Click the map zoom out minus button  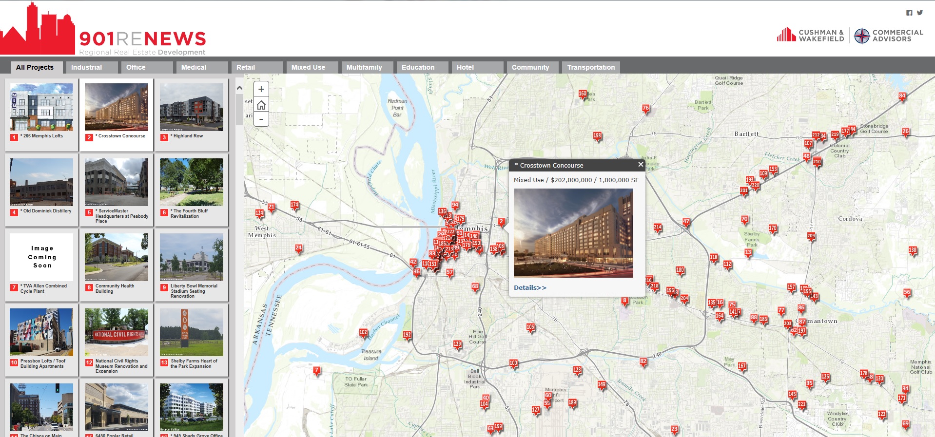261,119
